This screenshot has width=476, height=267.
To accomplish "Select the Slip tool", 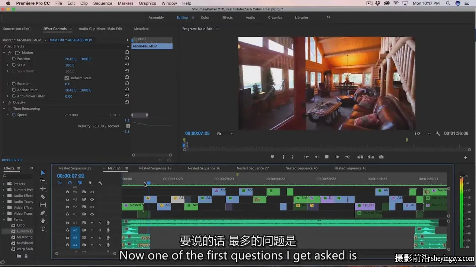I will pos(43,205).
